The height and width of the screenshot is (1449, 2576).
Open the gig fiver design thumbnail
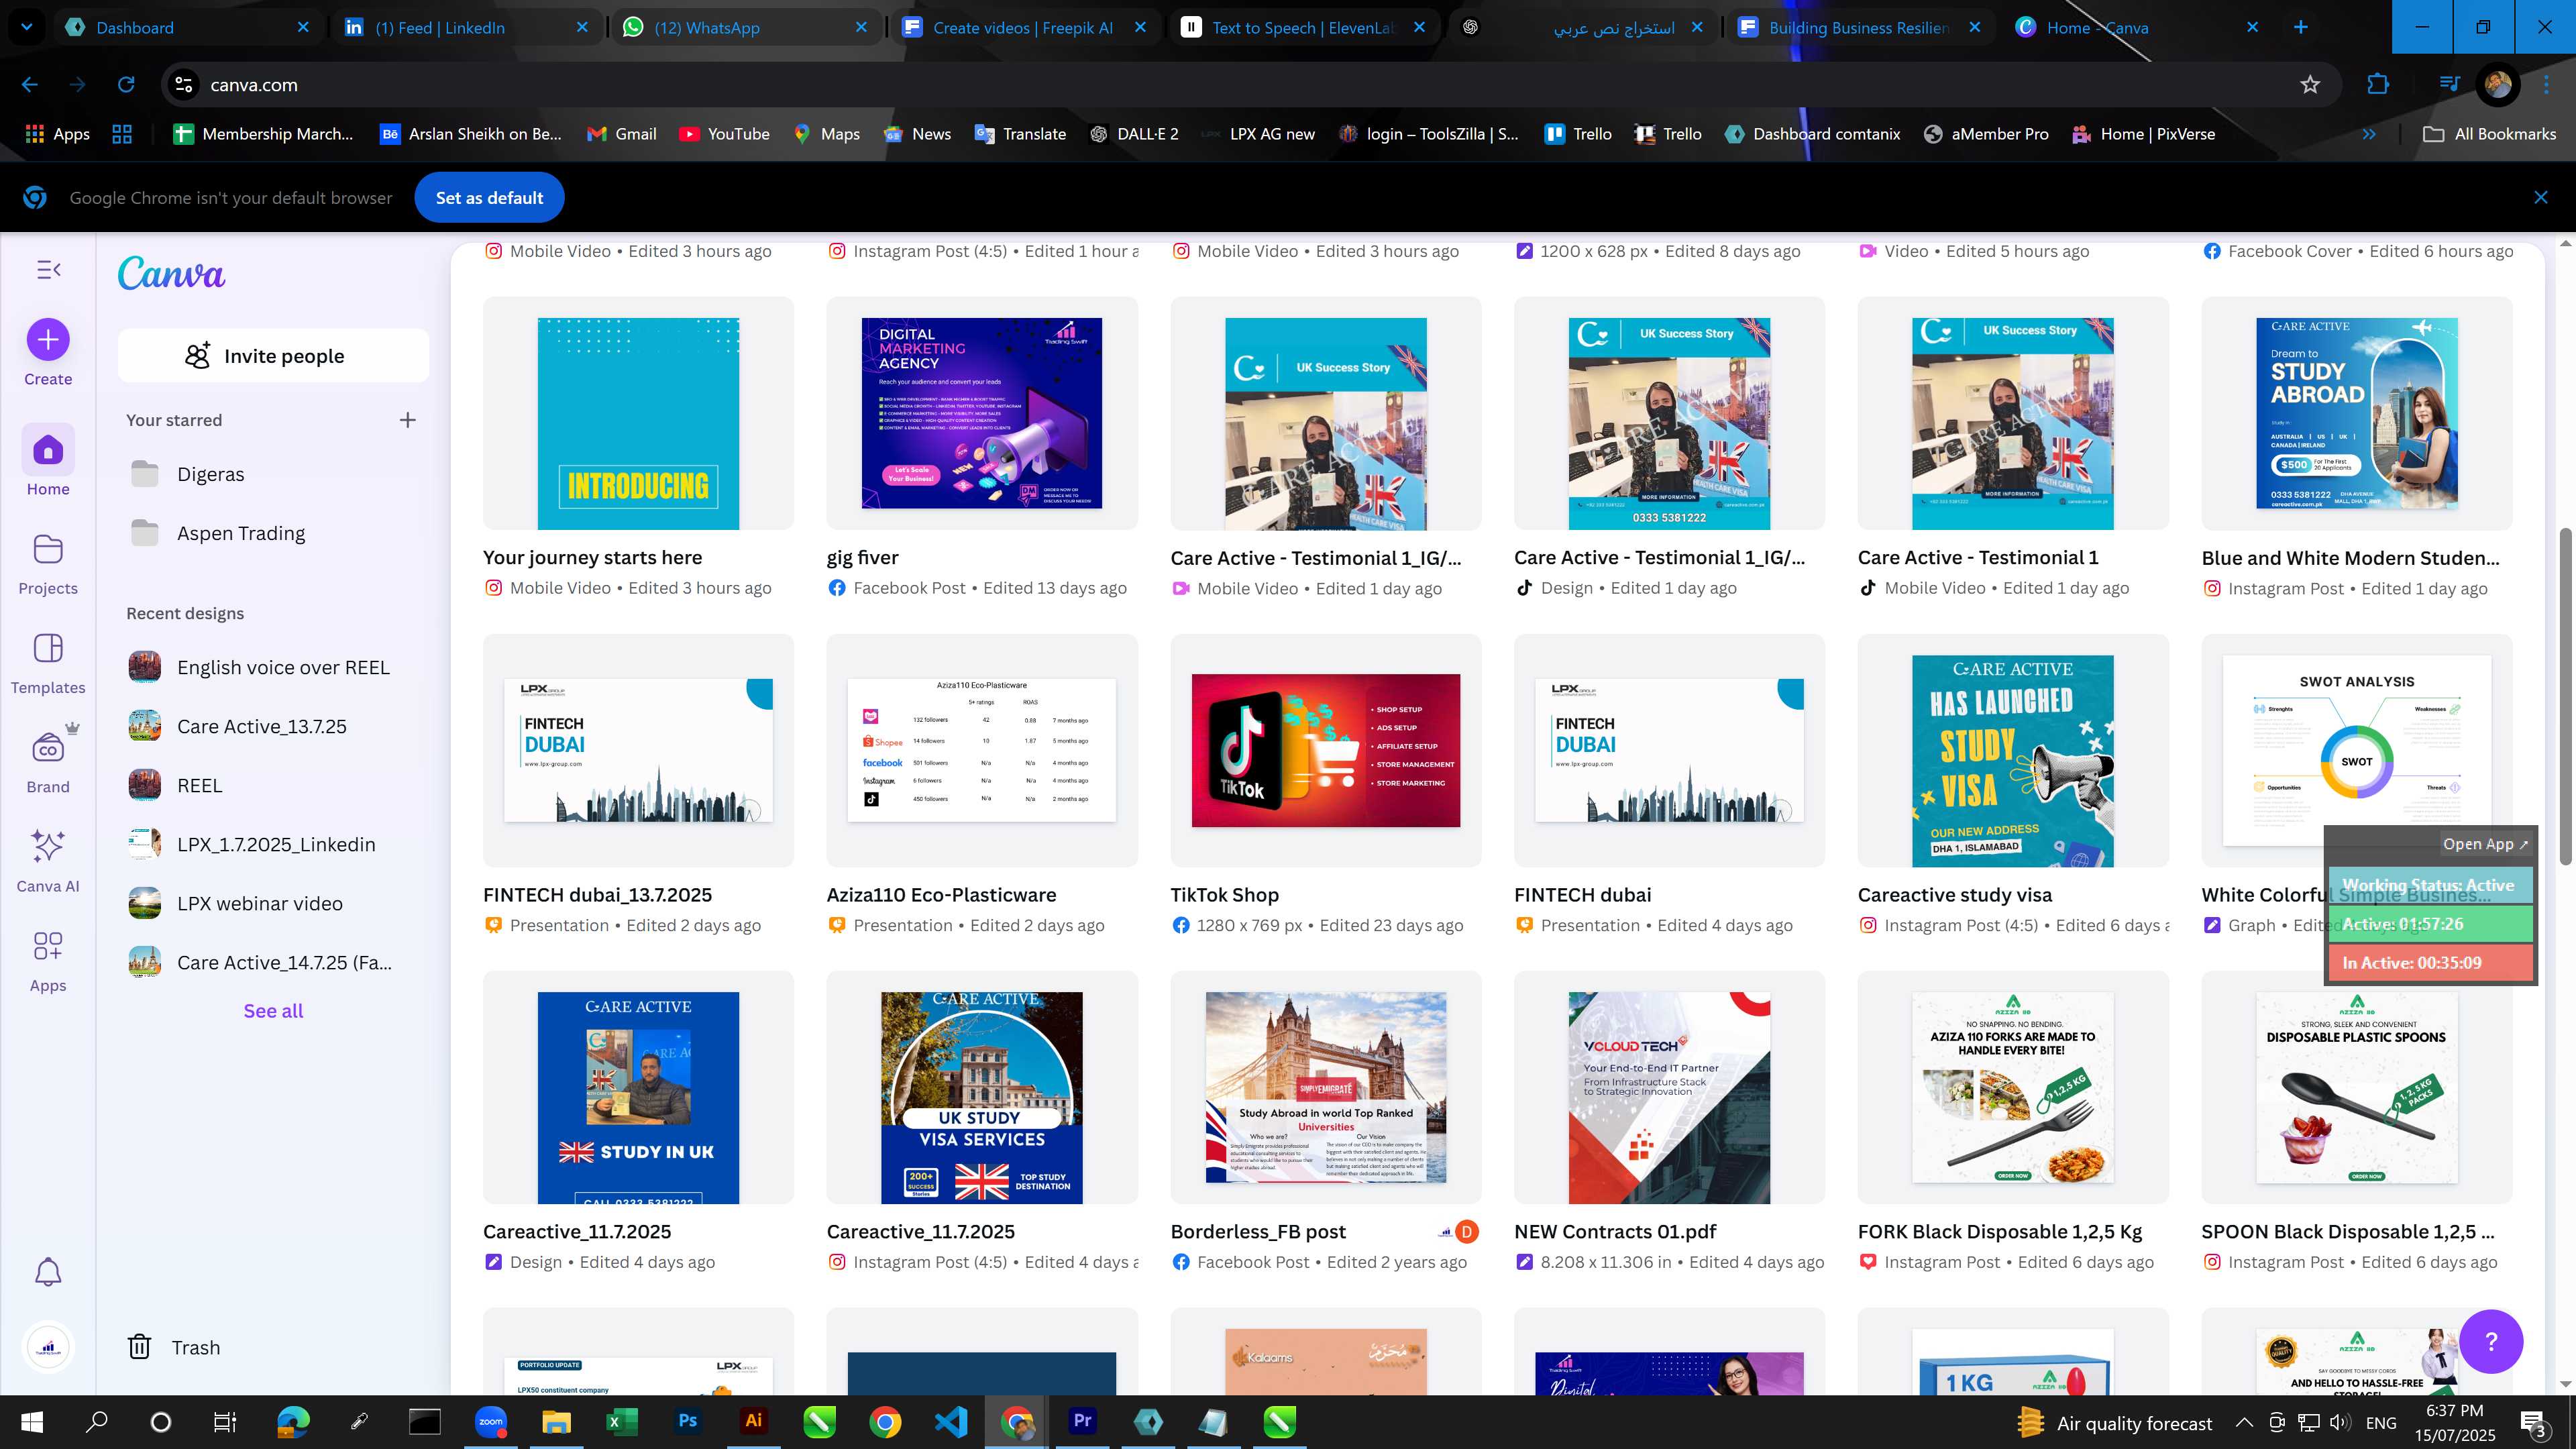pyautogui.click(x=981, y=413)
